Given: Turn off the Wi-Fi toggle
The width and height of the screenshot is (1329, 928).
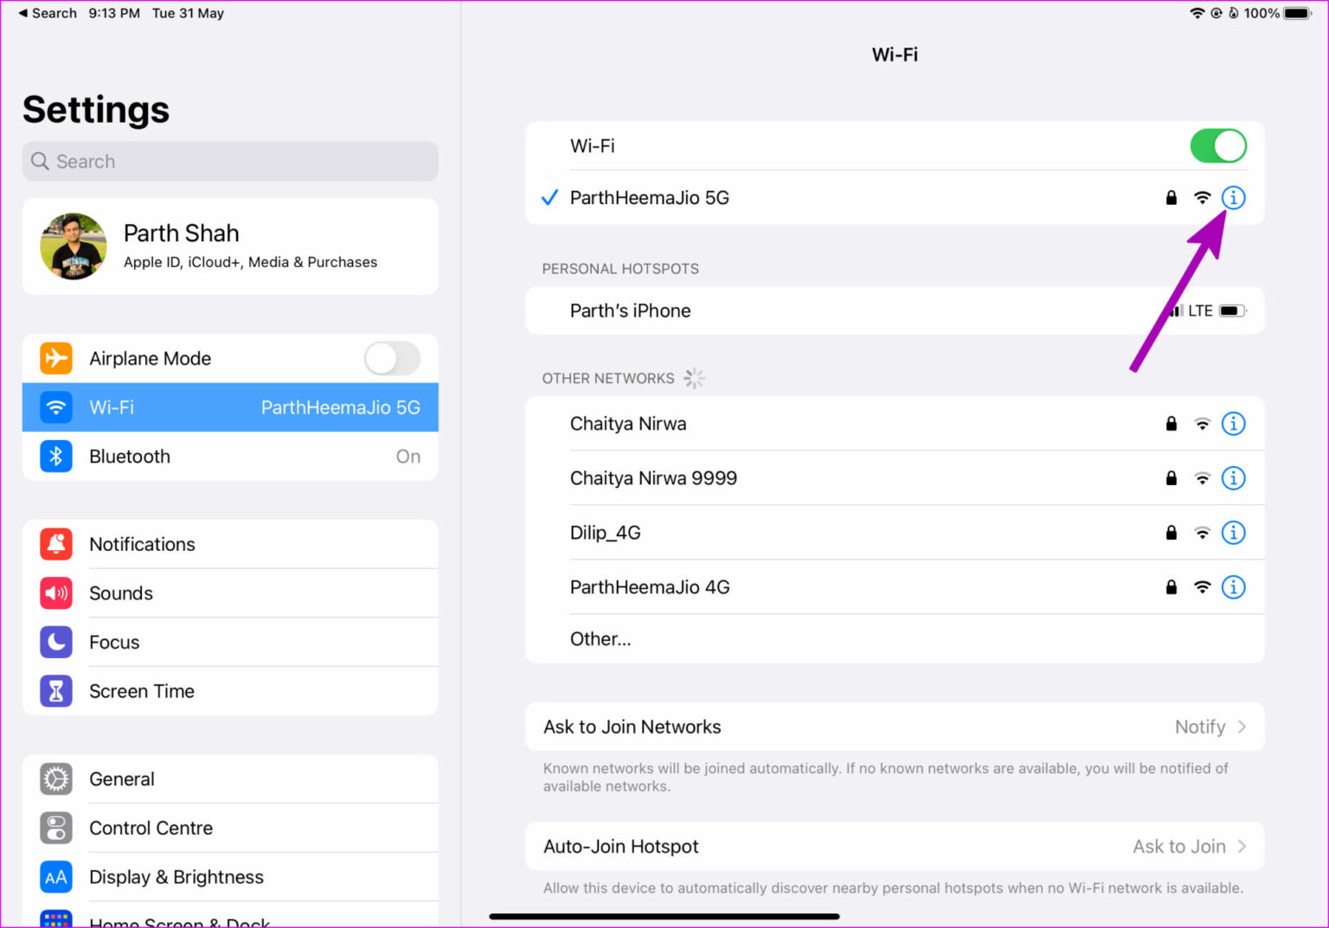Looking at the screenshot, I should [x=1218, y=145].
